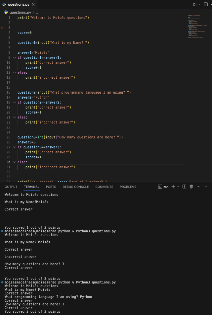212x315 pixels.
Task: Click the question1=input line
Action: click(53, 42)
